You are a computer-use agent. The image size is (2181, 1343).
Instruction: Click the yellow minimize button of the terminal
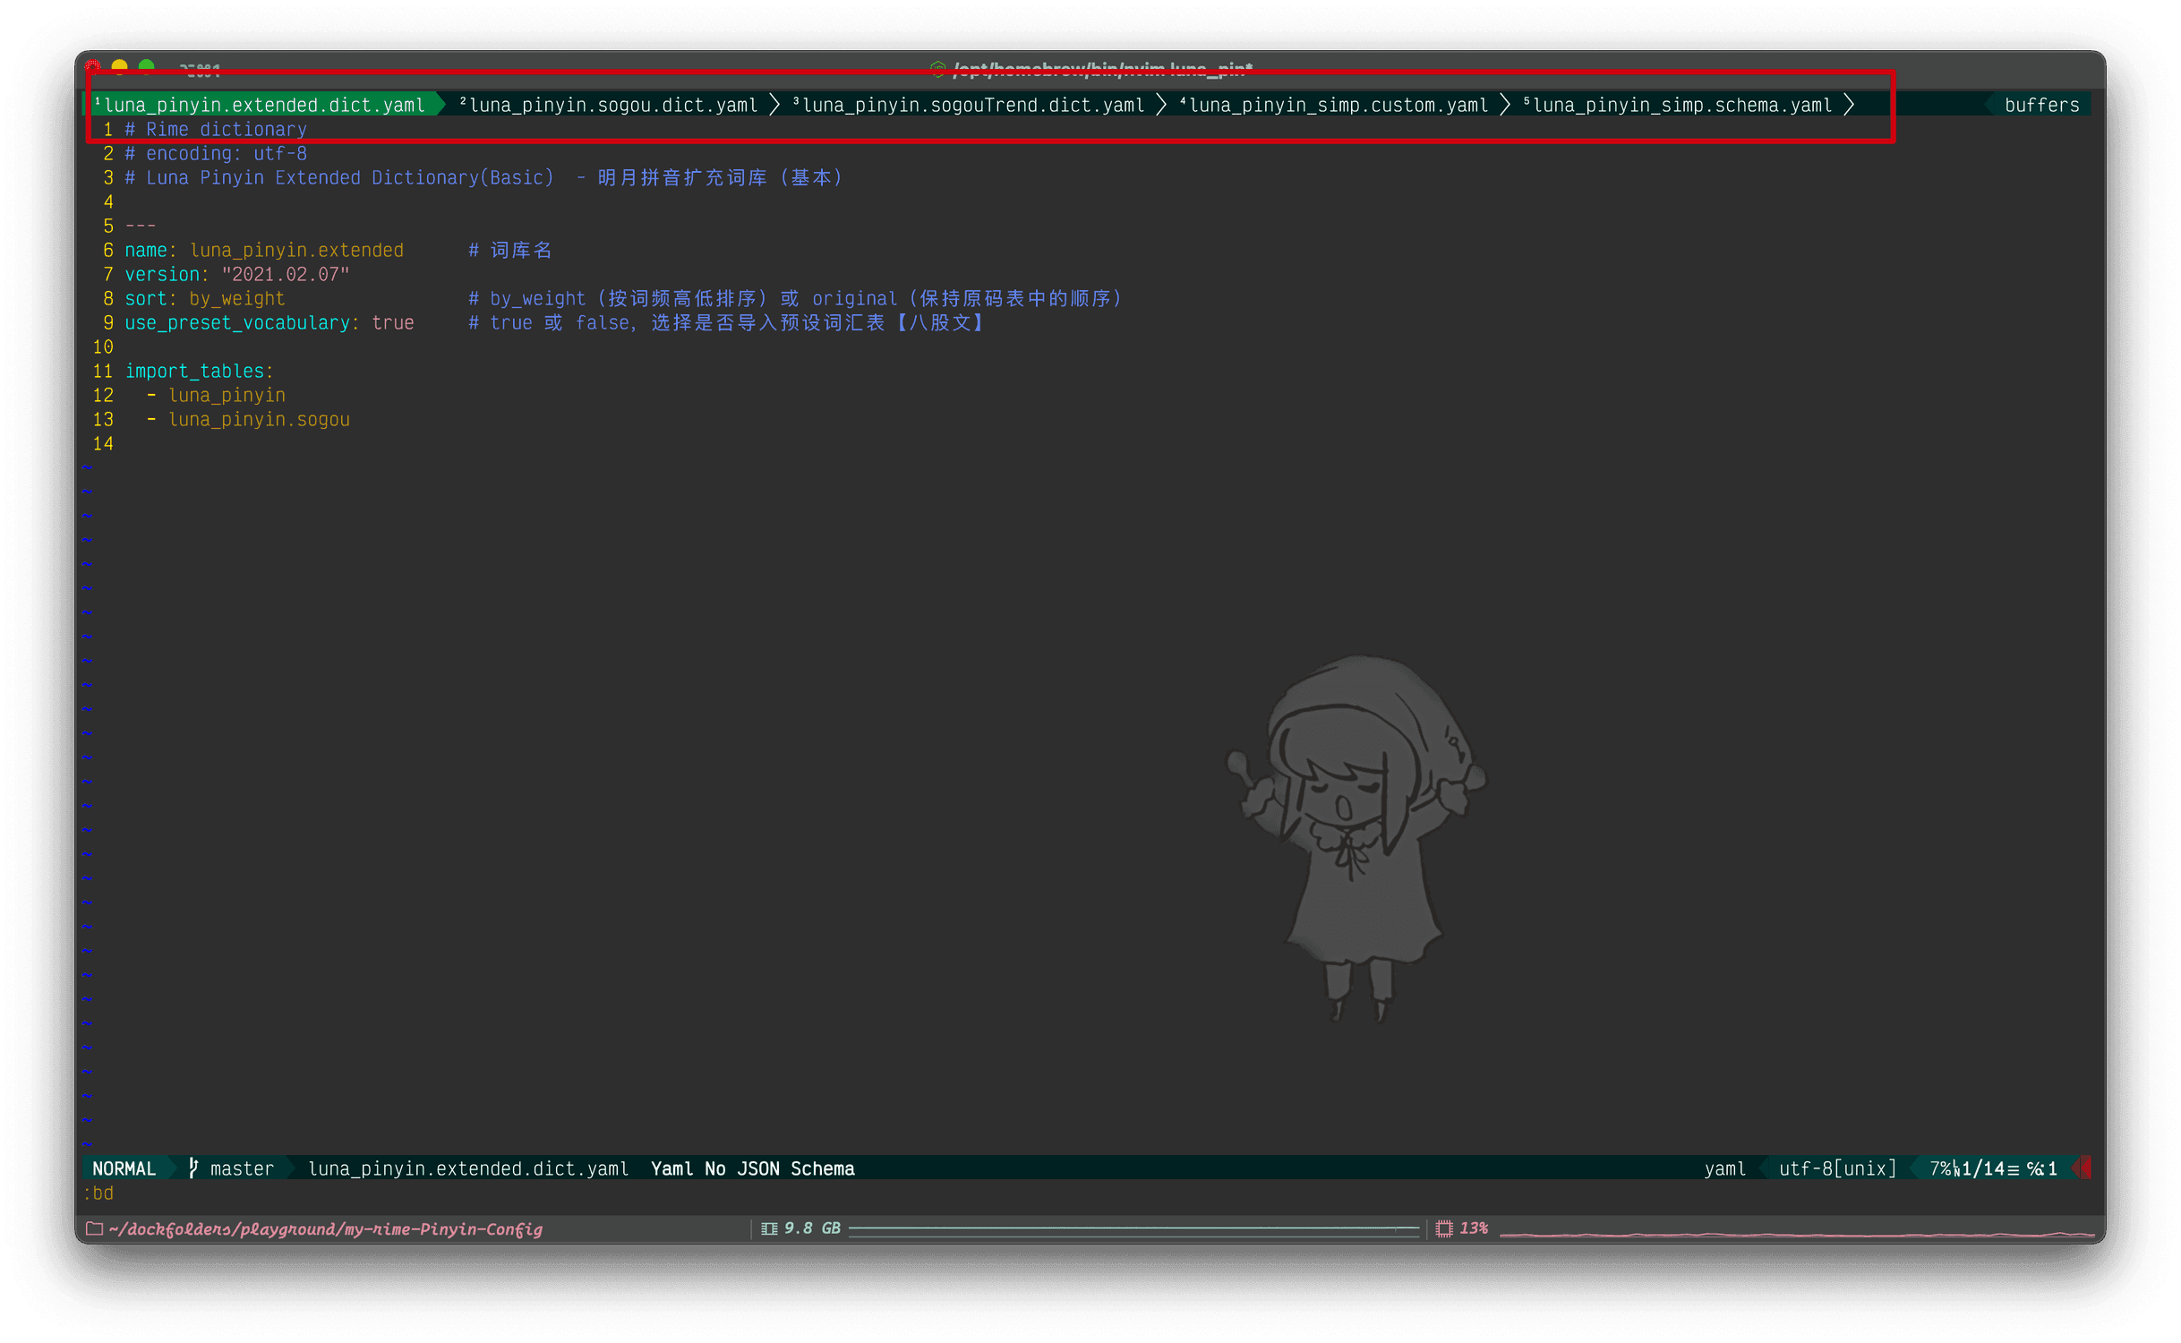120,67
